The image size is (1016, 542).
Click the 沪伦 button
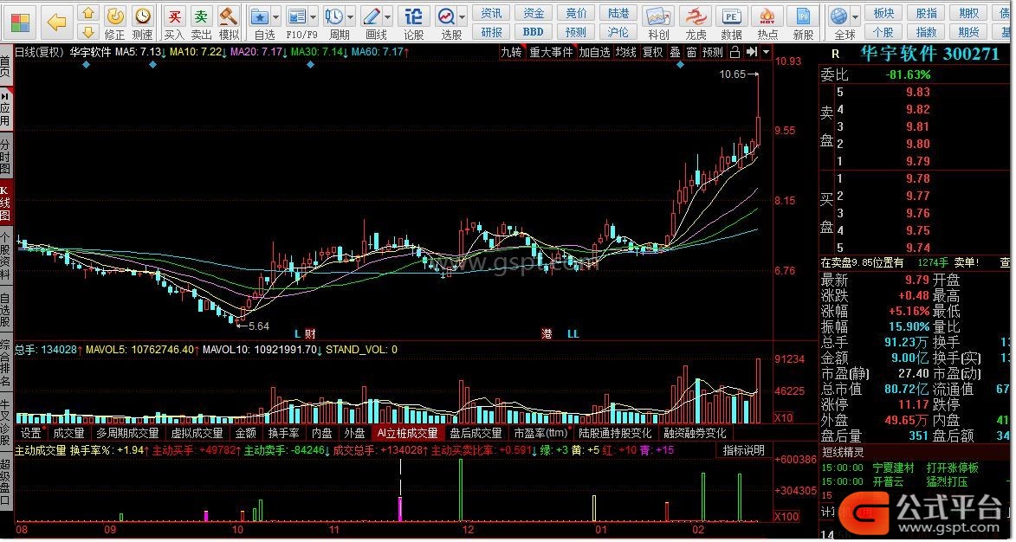click(618, 32)
